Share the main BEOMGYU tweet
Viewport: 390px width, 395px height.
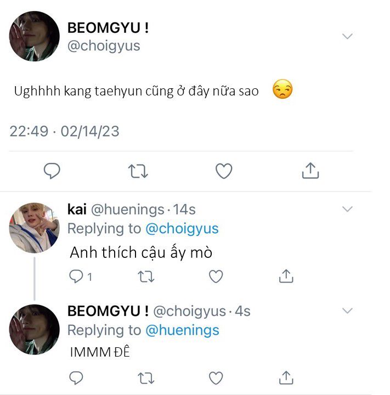click(x=310, y=171)
